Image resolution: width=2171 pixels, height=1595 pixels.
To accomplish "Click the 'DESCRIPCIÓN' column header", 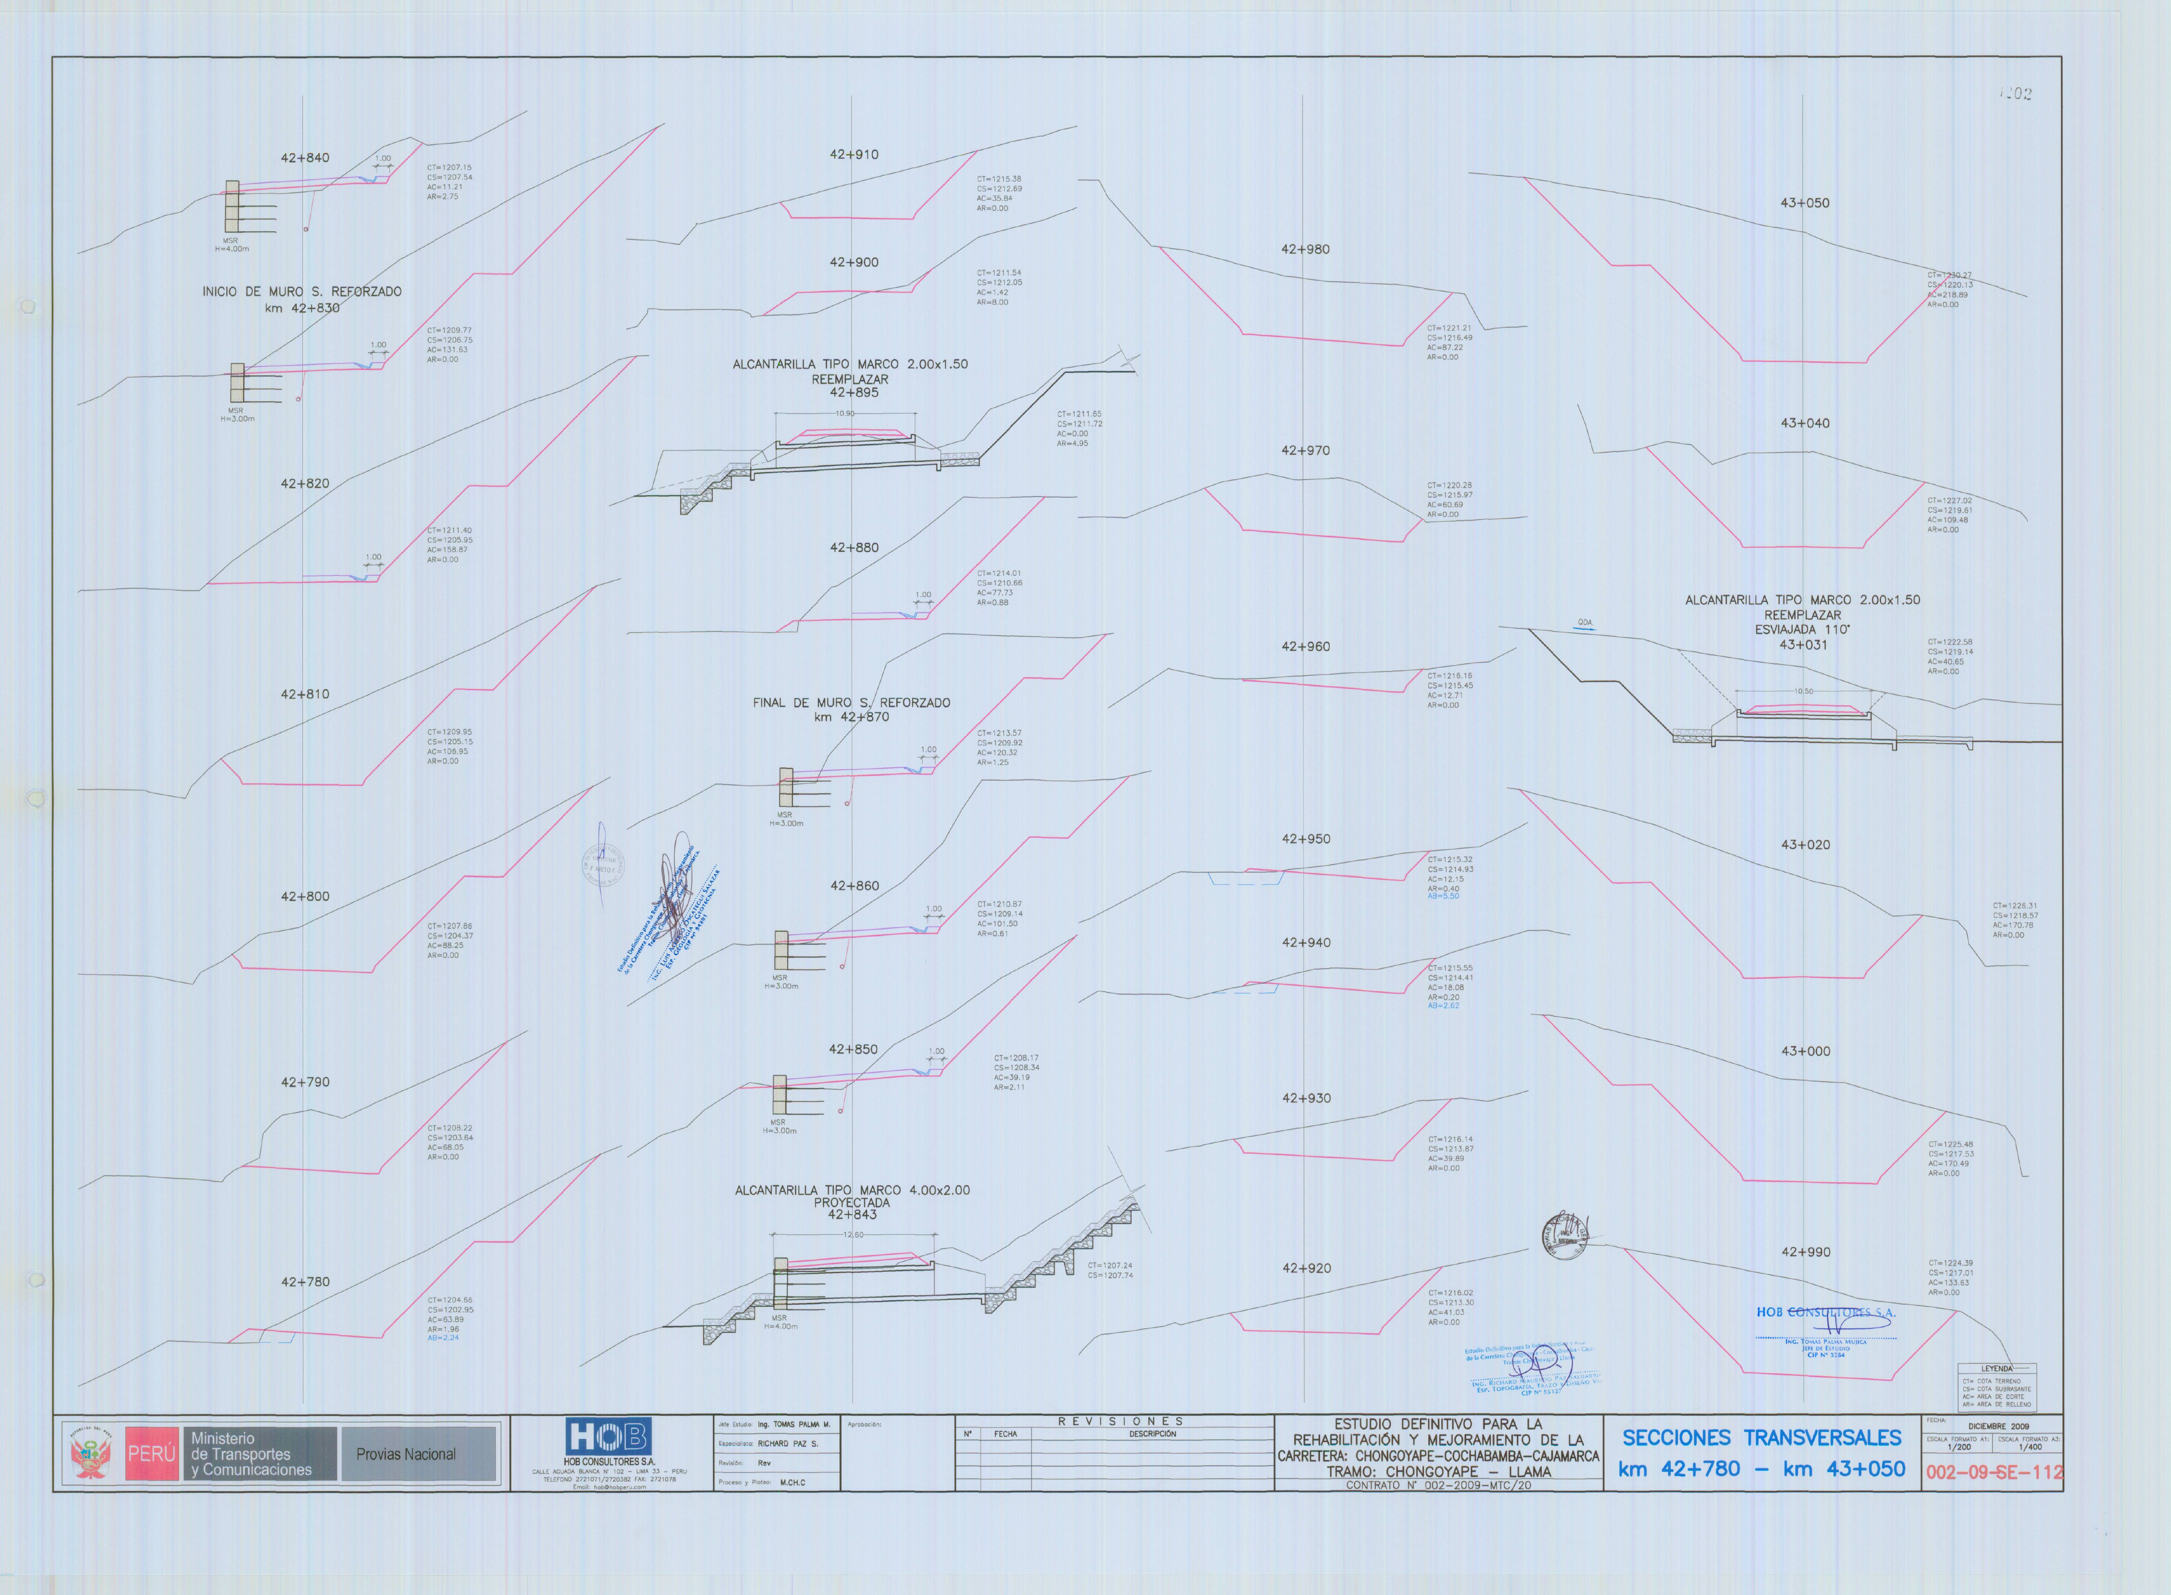I will [1152, 1434].
